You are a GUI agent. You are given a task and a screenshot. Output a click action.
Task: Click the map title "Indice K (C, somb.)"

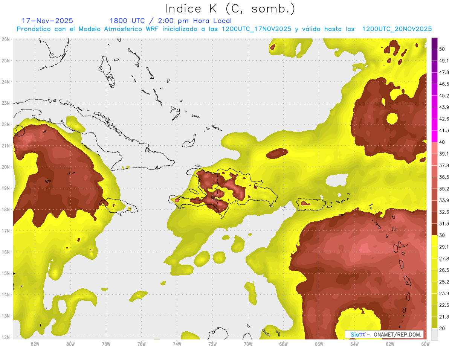[x=230, y=9]
